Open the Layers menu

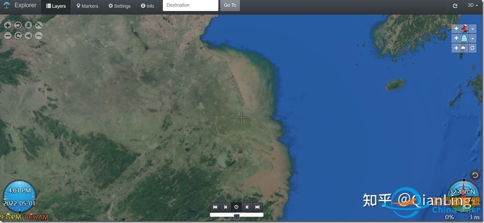click(56, 6)
